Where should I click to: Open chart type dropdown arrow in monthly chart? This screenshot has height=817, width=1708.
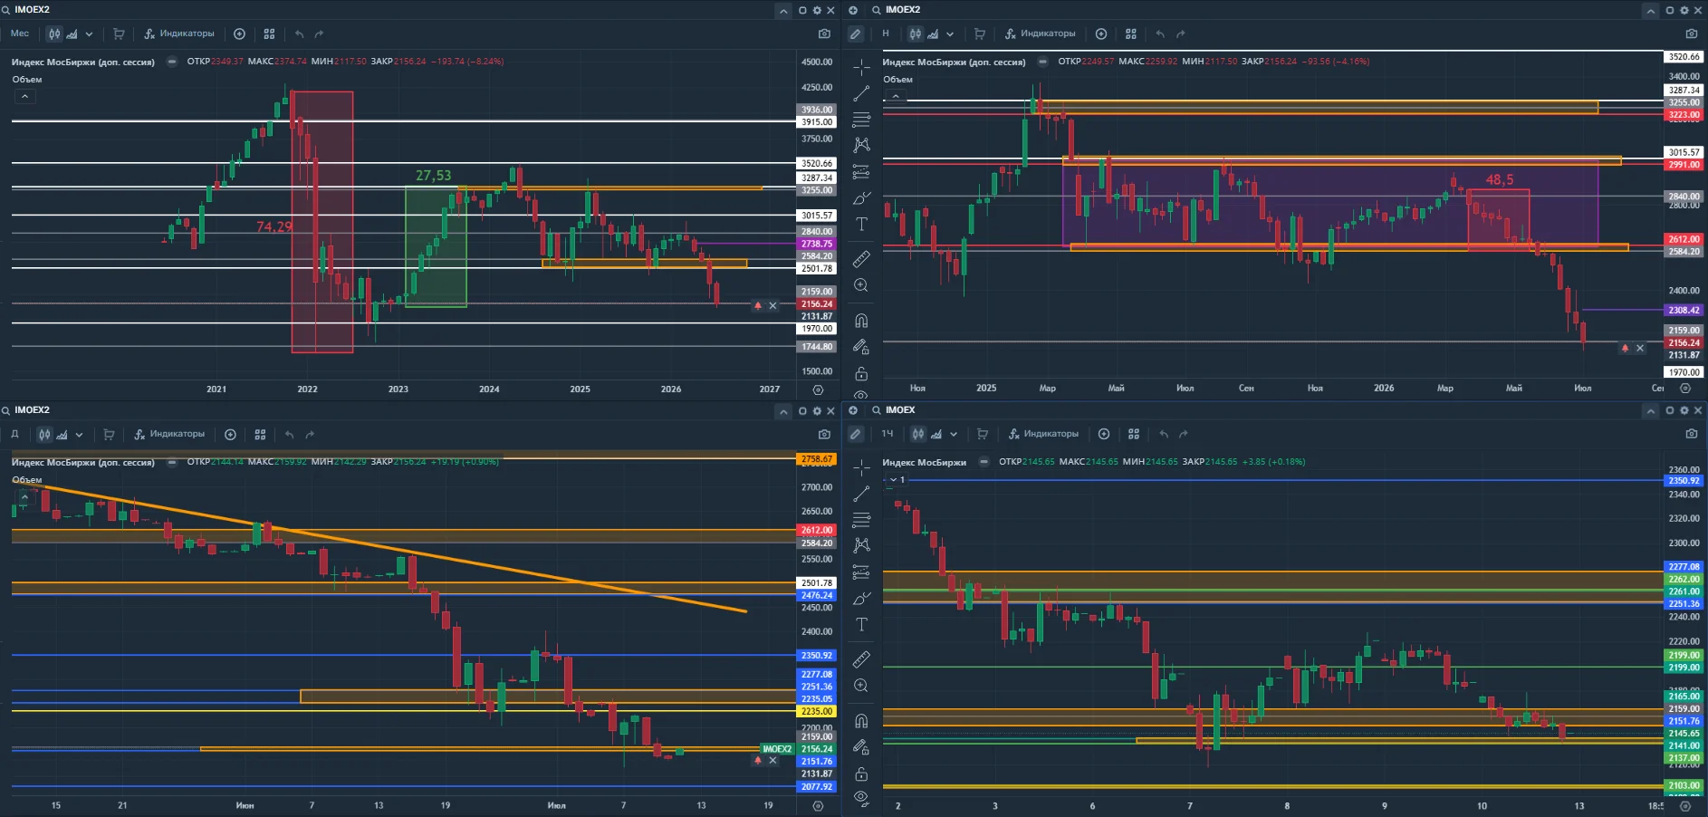[89, 34]
